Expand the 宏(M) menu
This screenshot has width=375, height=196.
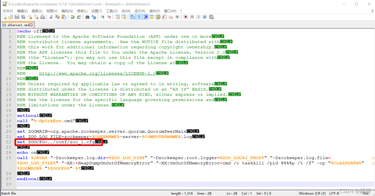coord(126,11)
